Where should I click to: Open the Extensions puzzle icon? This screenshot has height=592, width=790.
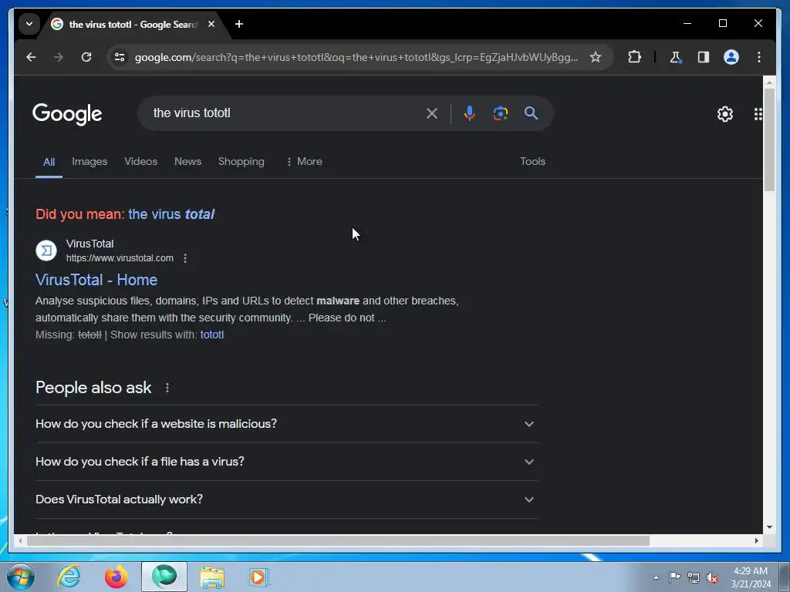coord(634,57)
